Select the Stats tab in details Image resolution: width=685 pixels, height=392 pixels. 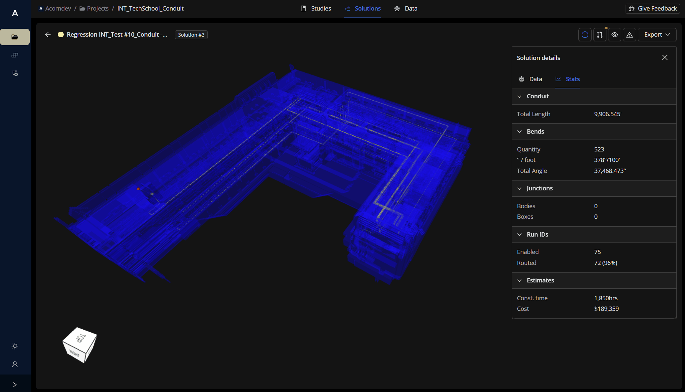(x=567, y=79)
